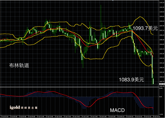This screenshot has height=118, width=165.
Task: Click the 1093.7美元 price annotation
Action: [x=145, y=28]
